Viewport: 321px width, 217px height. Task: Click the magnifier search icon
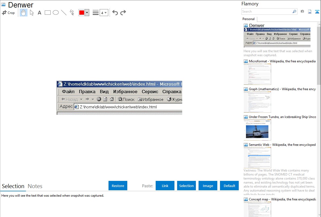pyautogui.click(x=294, y=12)
